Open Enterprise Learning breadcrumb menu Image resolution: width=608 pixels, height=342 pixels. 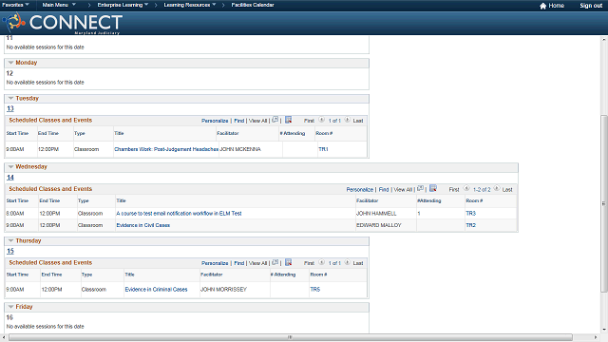[123, 5]
